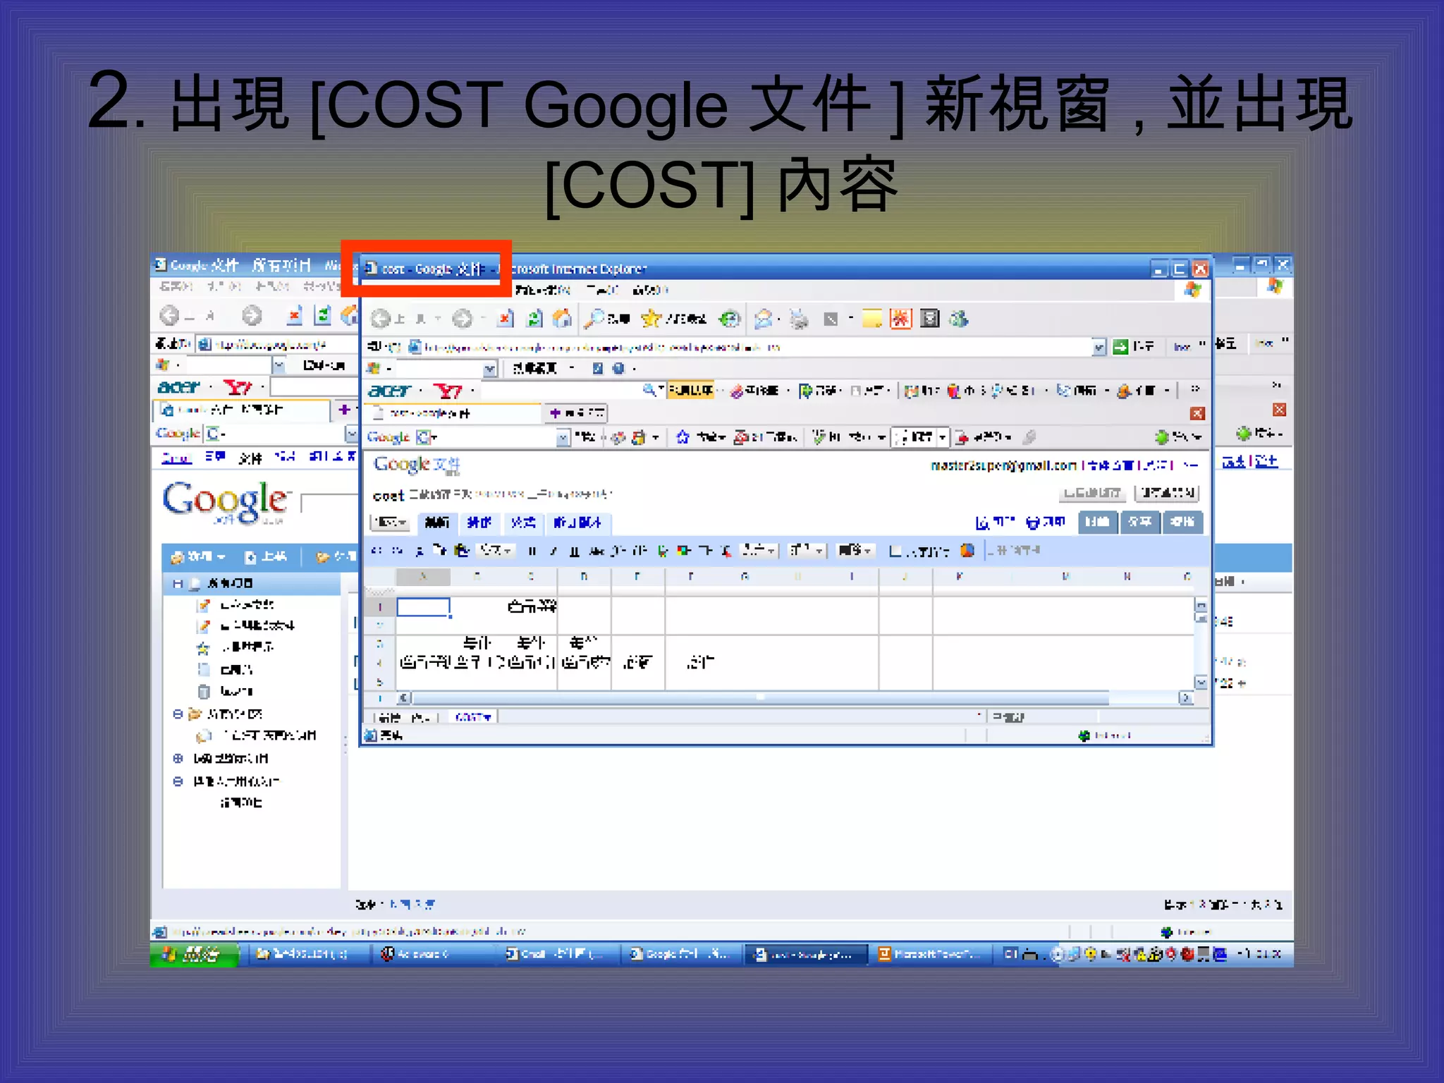Click 分享 button at top right
Image resolution: width=1444 pixels, height=1083 pixels.
[x=1140, y=522]
